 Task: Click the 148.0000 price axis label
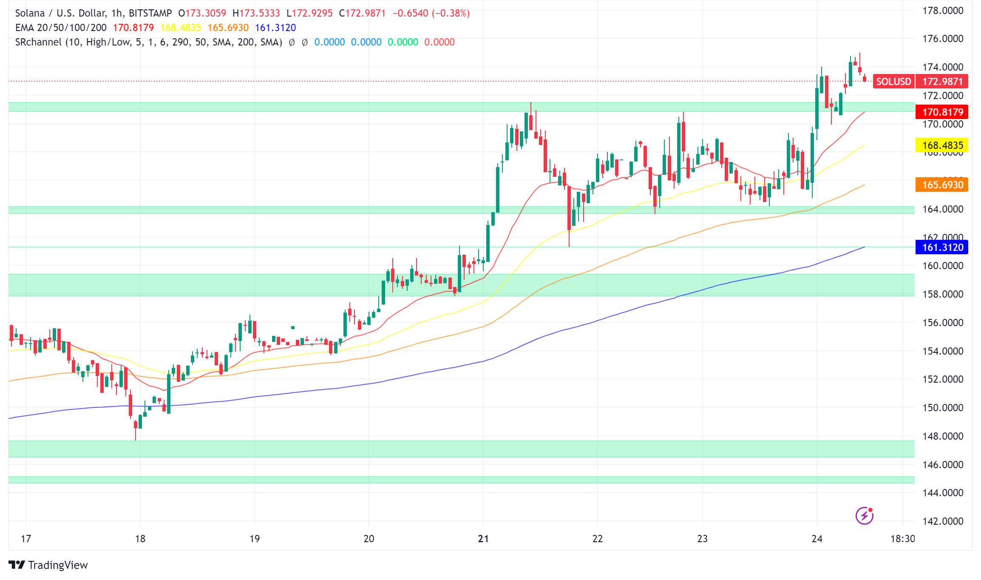point(943,436)
